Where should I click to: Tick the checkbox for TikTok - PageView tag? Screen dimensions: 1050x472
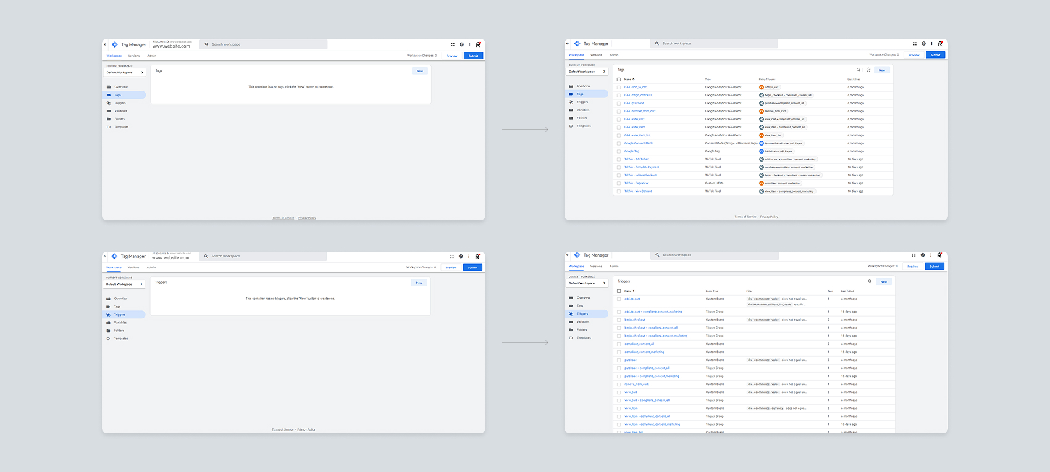point(619,183)
